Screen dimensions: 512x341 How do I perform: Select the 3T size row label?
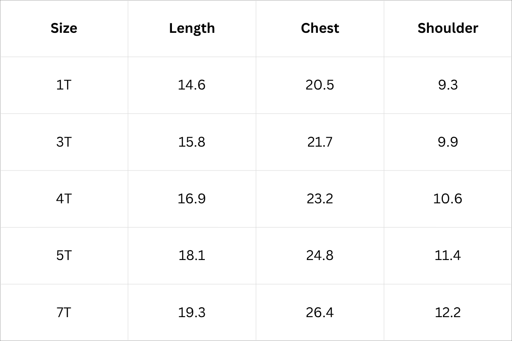(x=64, y=142)
